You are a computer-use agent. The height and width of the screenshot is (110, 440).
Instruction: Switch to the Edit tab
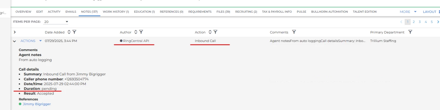coord(40,12)
